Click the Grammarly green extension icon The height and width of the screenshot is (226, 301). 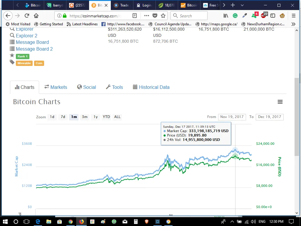[x=235, y=16]
